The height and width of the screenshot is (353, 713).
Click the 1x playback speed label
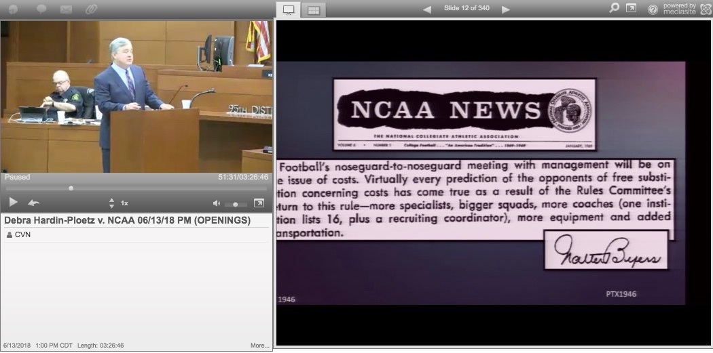[x=124, y=203]
